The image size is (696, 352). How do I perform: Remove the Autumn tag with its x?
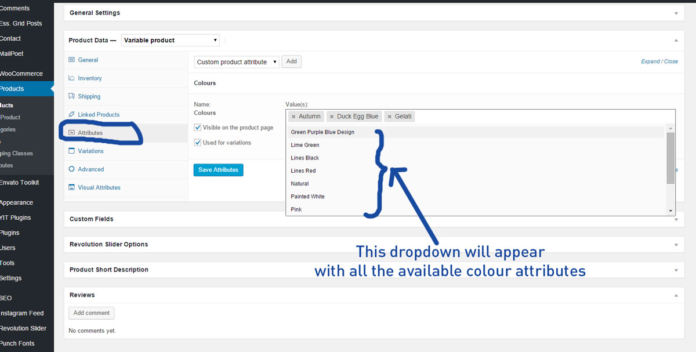[293, 117]
